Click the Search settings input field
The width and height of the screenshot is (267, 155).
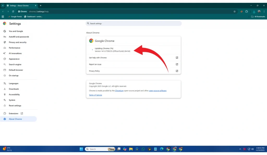(133, 23)
